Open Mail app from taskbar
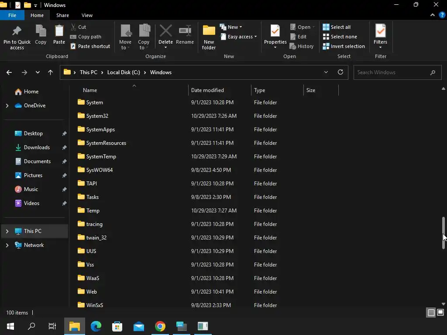This screenshot has width=447, height=335. [x=138, y=326]
